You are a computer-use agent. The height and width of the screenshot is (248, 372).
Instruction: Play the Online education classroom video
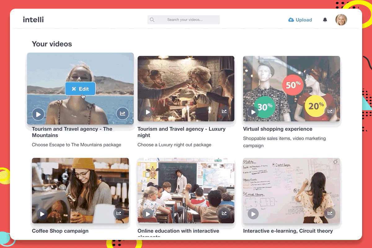(x=148, y=214)
